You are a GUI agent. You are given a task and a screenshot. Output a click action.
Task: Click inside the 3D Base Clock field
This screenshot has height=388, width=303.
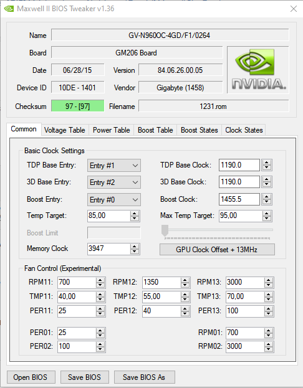(x=239, y=182)
